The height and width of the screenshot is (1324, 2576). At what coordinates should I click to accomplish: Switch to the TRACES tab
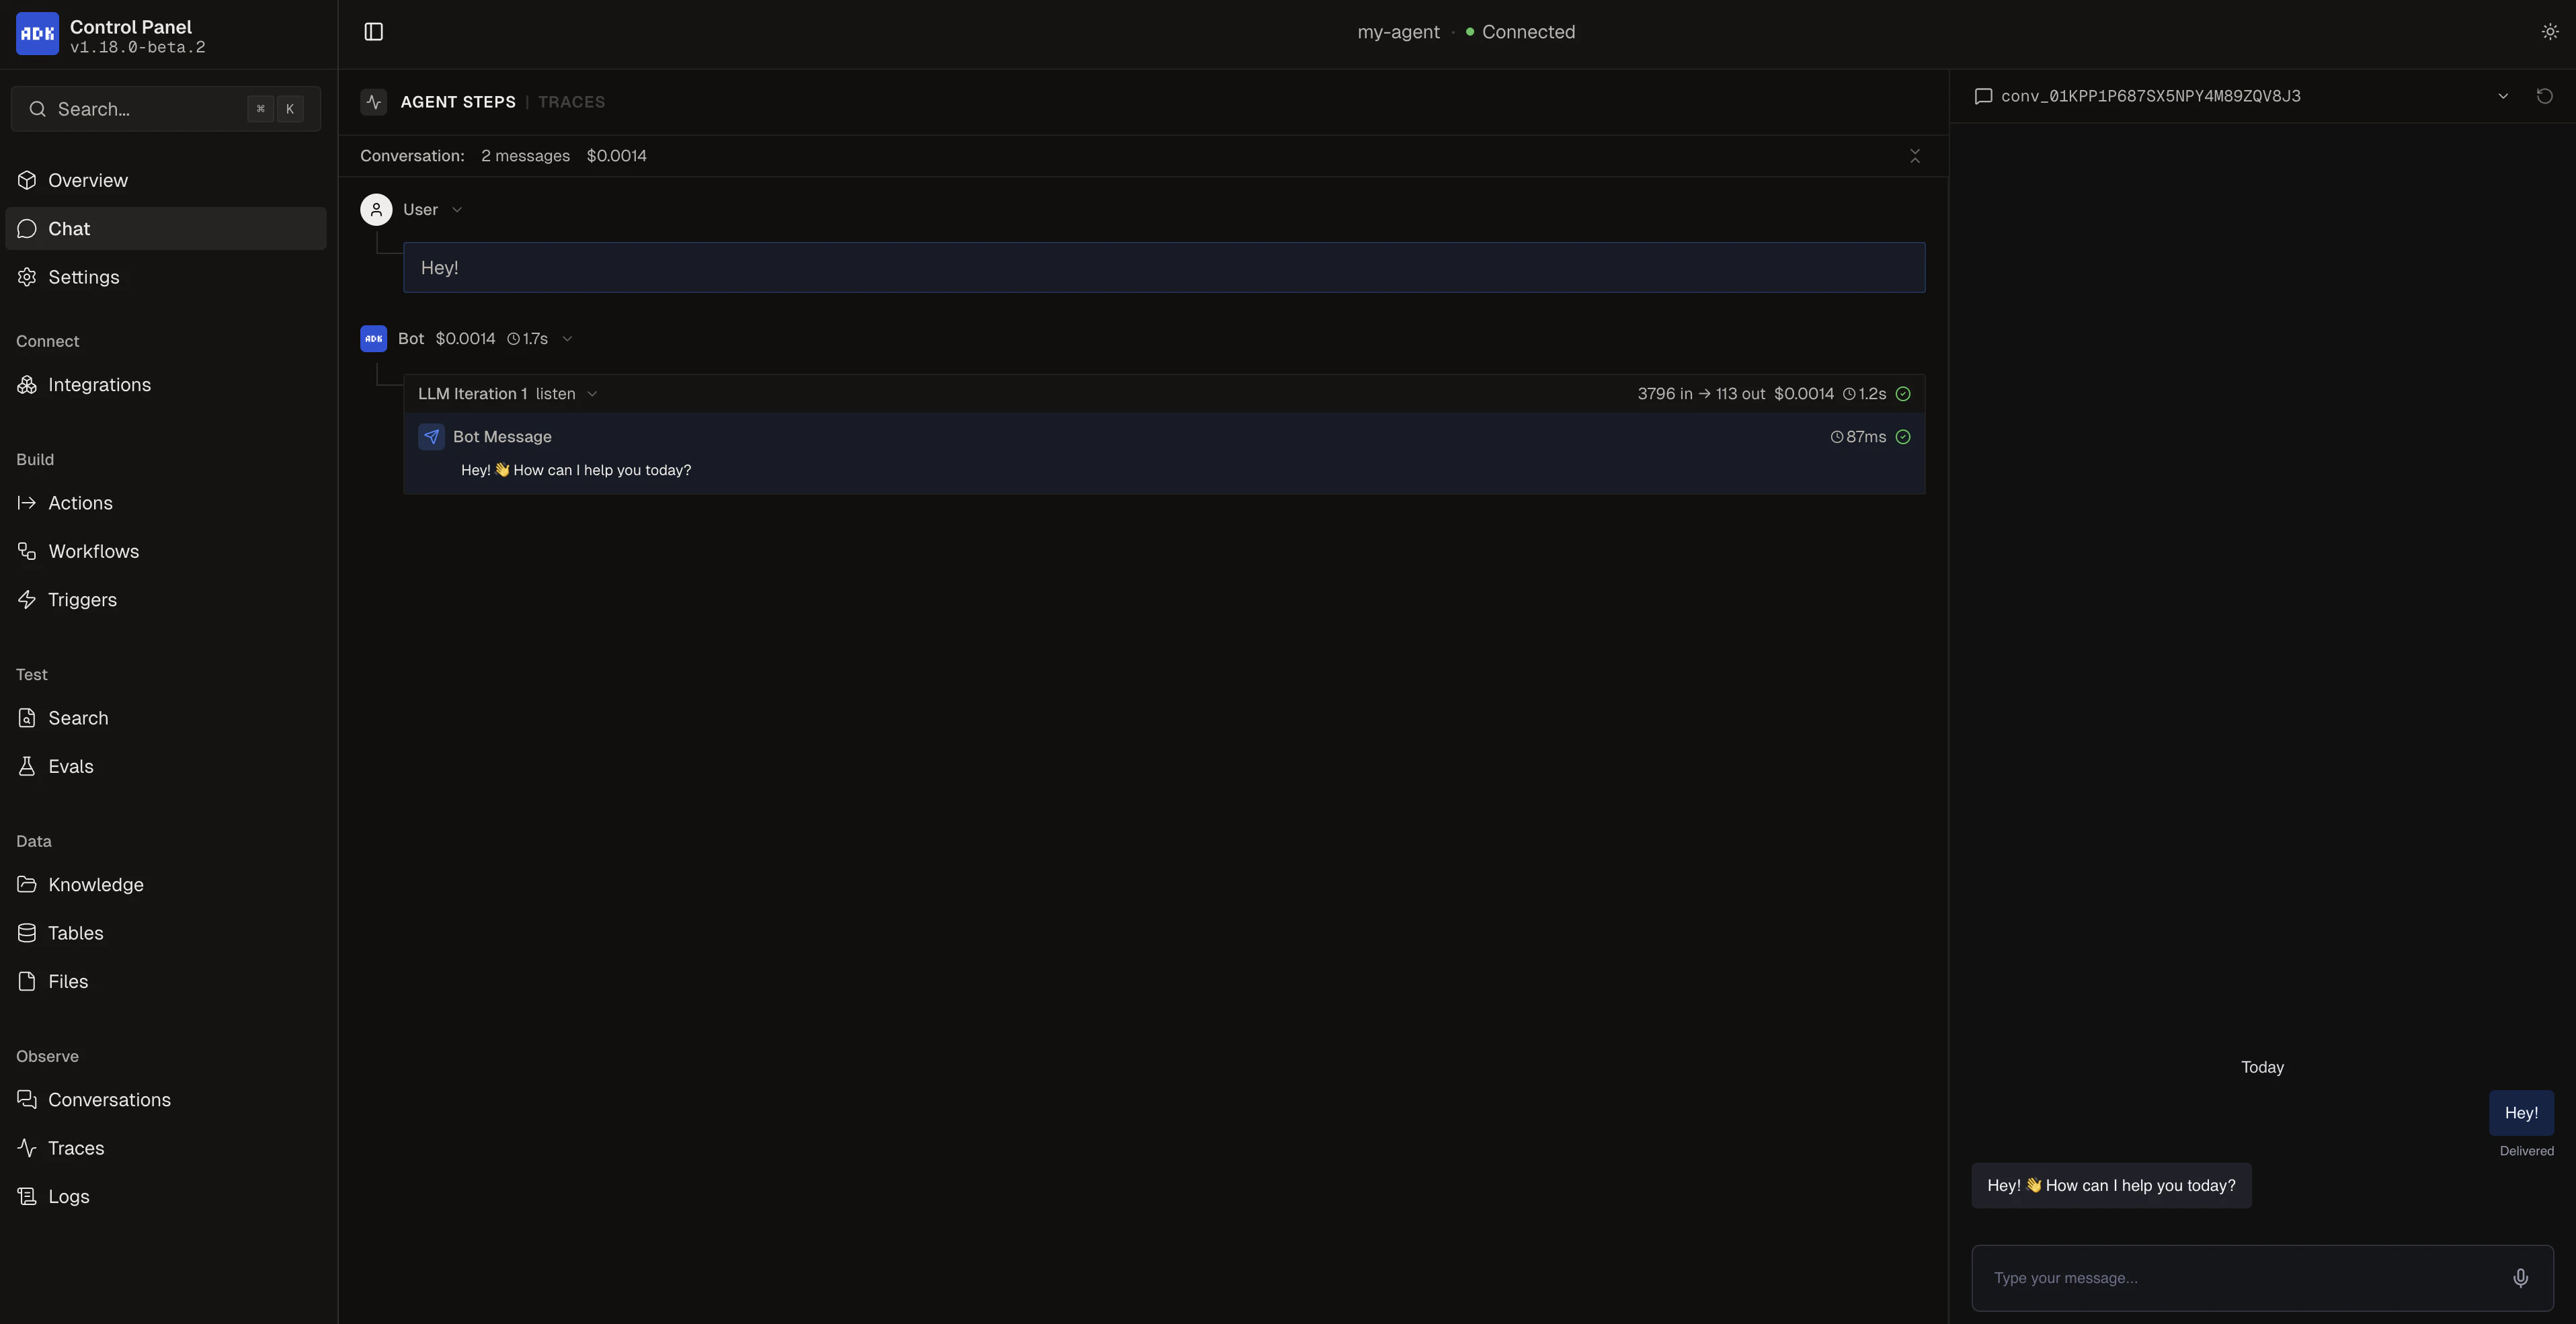(571, 101)
